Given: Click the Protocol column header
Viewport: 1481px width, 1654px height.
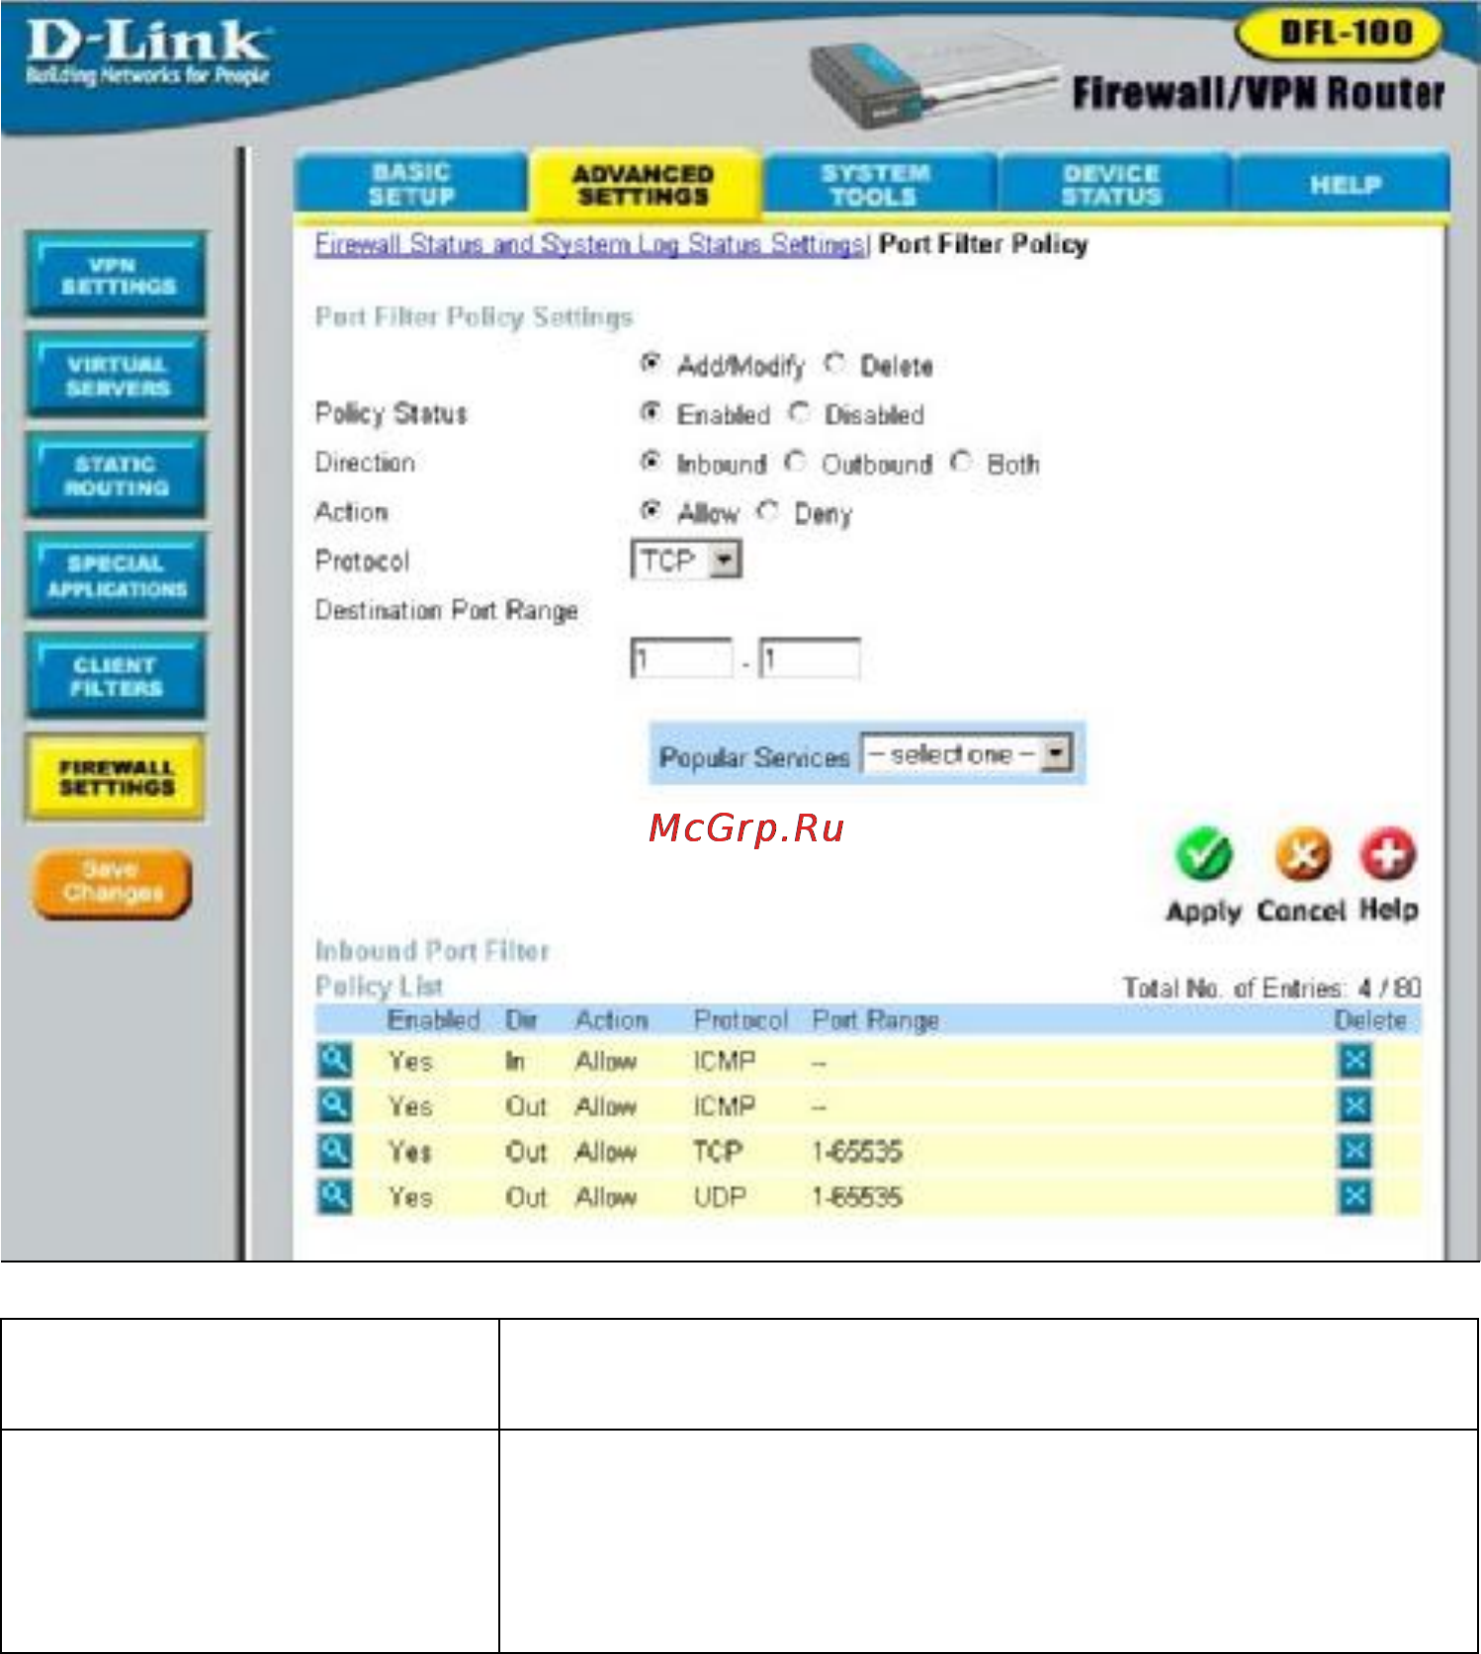Looking at the screenshot, I should [740, 1019].
